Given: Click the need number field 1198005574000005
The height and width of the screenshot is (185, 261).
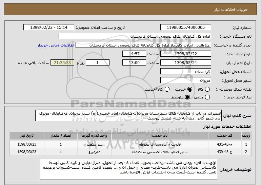Looking at the screenshot, I should [186, 27].
